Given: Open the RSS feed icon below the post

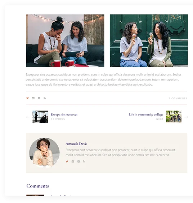Looking at the screenshot, I should [45, 98].
